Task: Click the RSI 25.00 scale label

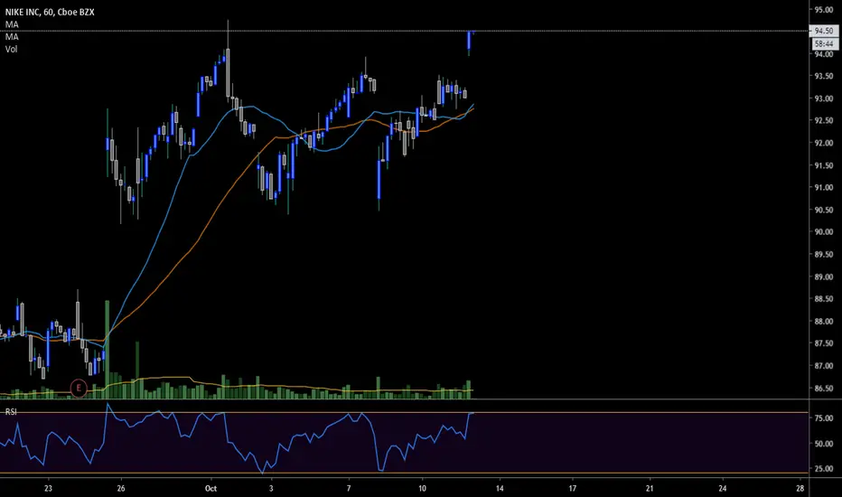Action: 824,469
